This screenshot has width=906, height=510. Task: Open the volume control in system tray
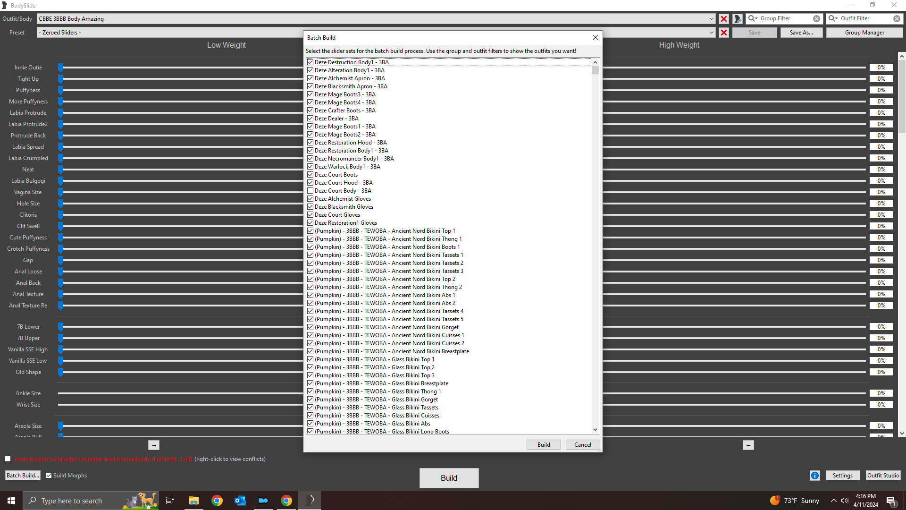[x=845, y=501]
